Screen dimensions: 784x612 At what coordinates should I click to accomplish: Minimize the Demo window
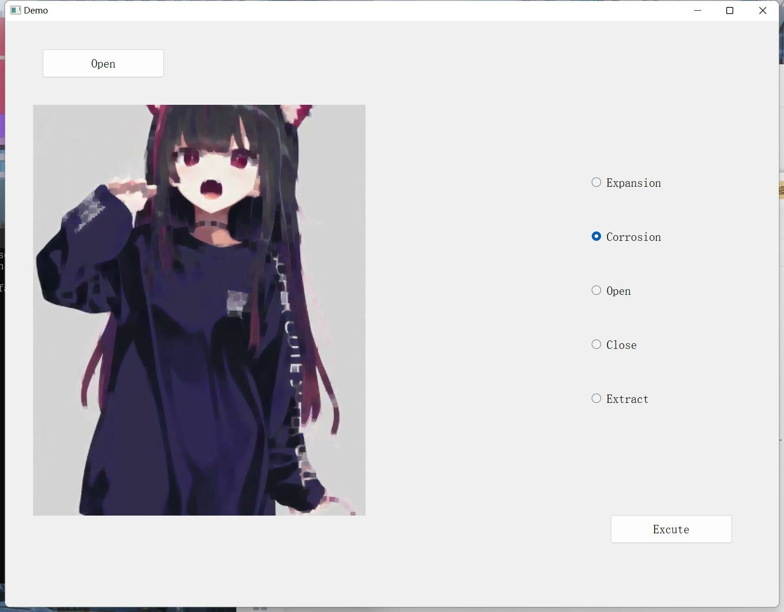coord(697,10)
